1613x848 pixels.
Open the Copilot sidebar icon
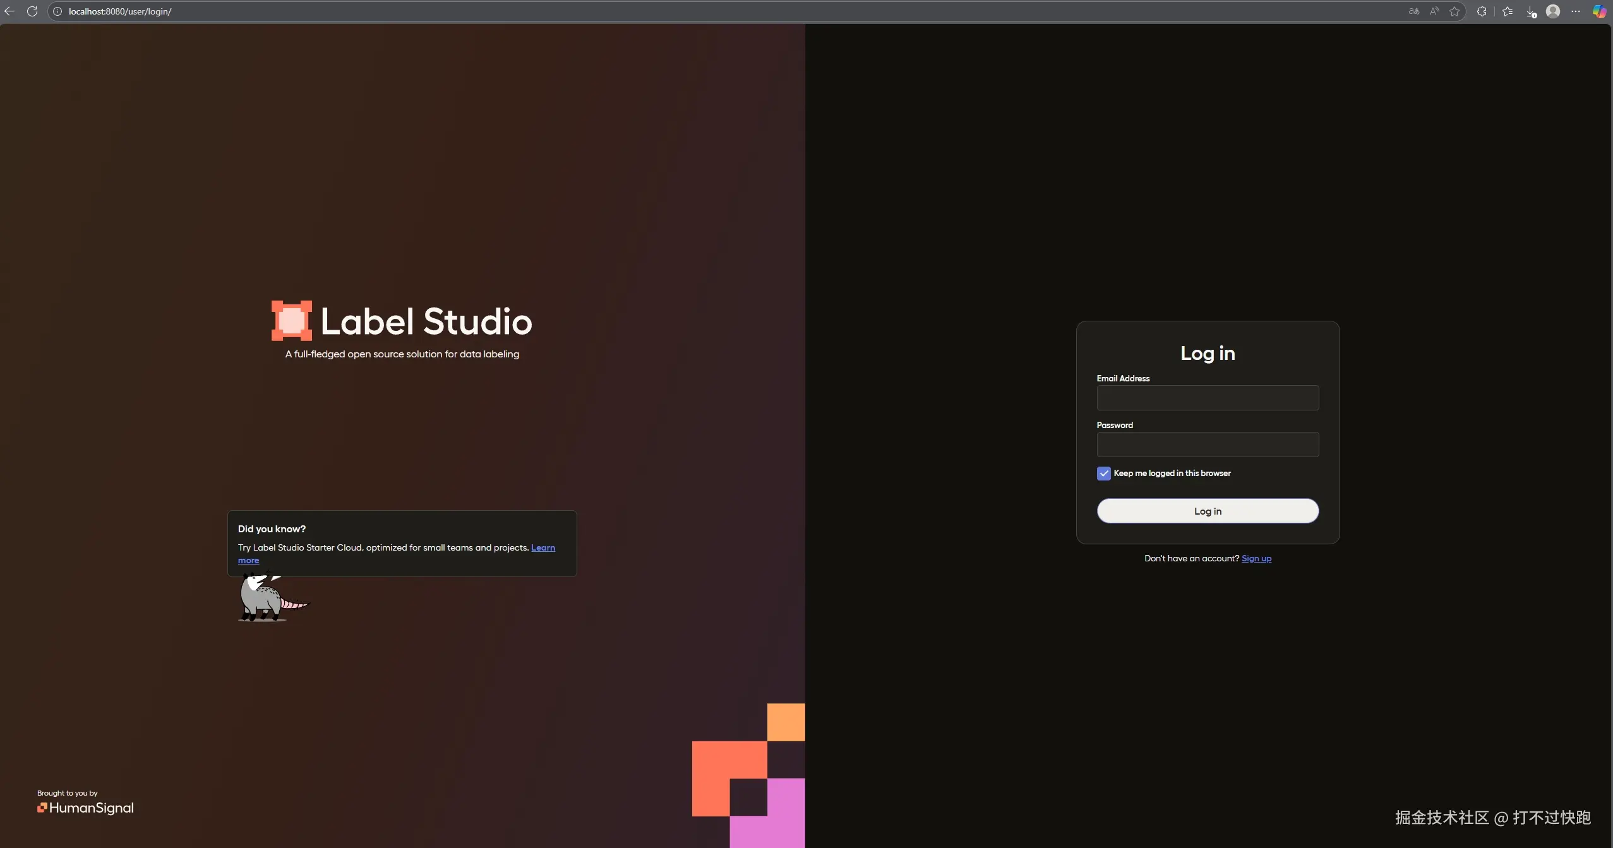(1598, 11)
